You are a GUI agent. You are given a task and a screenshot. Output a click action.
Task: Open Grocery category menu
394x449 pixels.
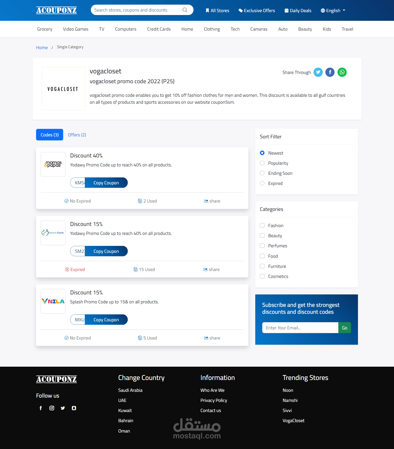tap(45, 29)
